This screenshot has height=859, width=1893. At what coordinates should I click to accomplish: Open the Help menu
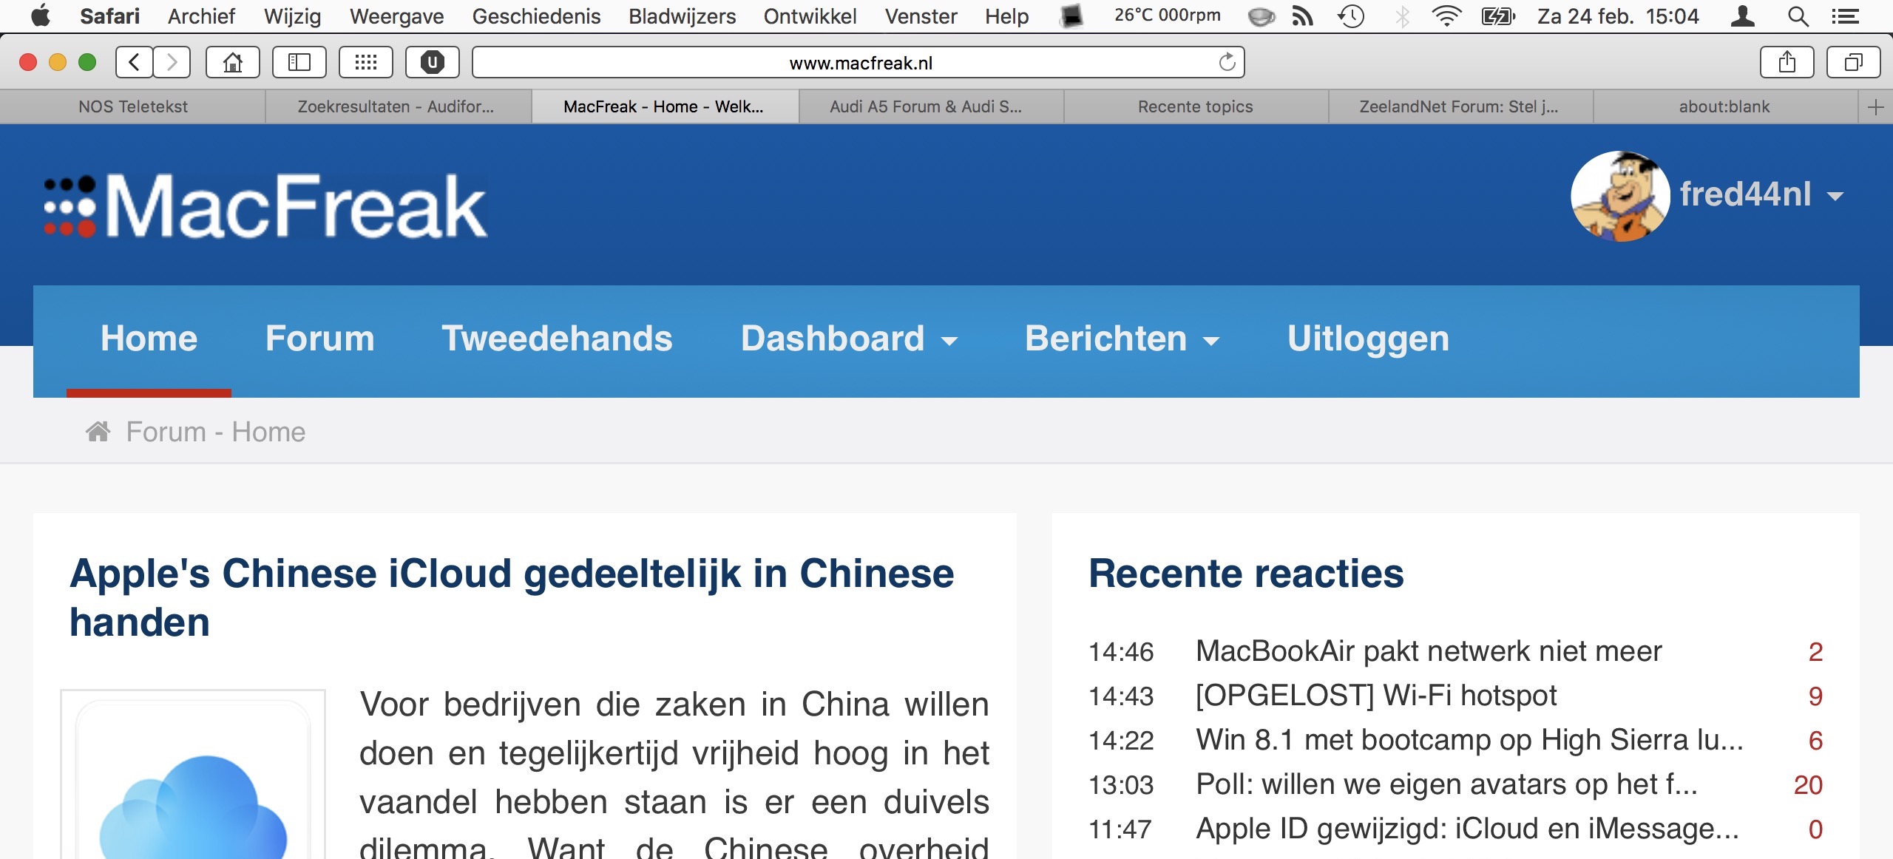pyautogui.click(x=1007, y=16)
